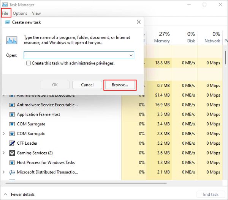Click Cancel in Create new task dialog
Viewport: 228px width, 200px height.
click(87, 85)
